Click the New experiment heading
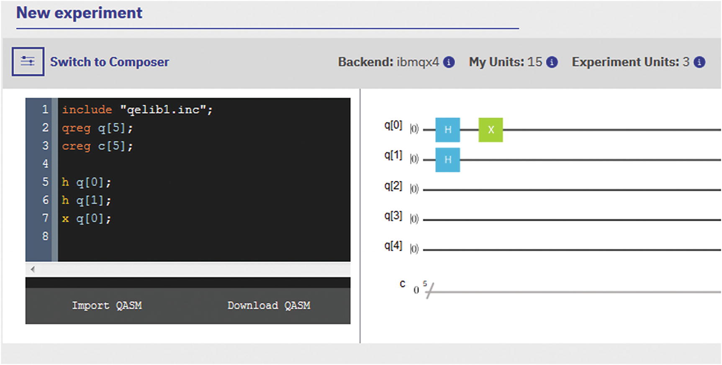The height and width of the screenshot is (365, 722). [x=80, y=13]
